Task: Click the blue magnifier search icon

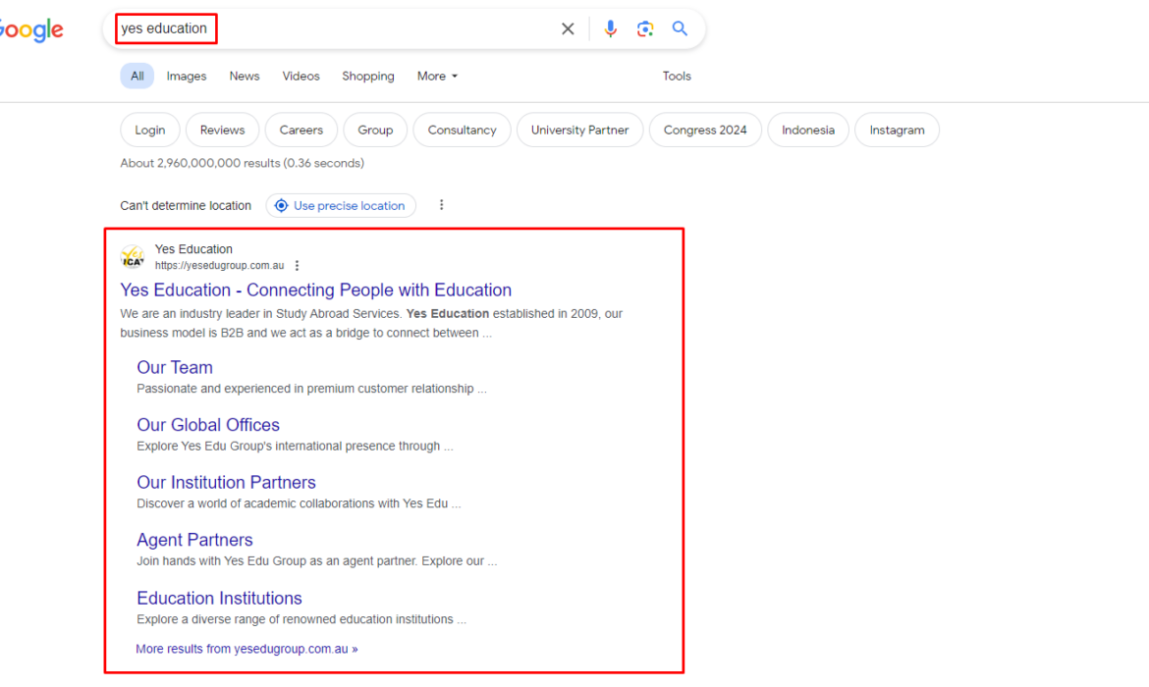Action: coord(680,28)
